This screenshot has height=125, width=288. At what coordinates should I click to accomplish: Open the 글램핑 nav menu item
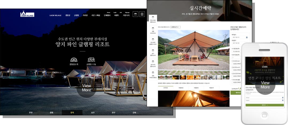[77, 15]
